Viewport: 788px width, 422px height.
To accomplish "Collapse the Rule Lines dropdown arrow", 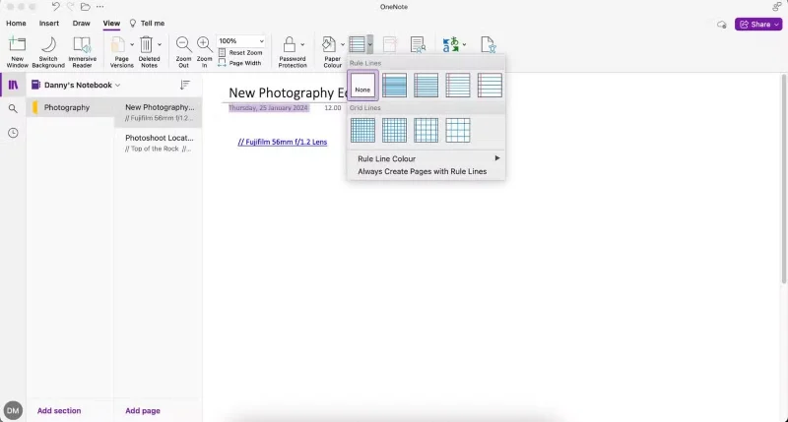I will point(370,44).
